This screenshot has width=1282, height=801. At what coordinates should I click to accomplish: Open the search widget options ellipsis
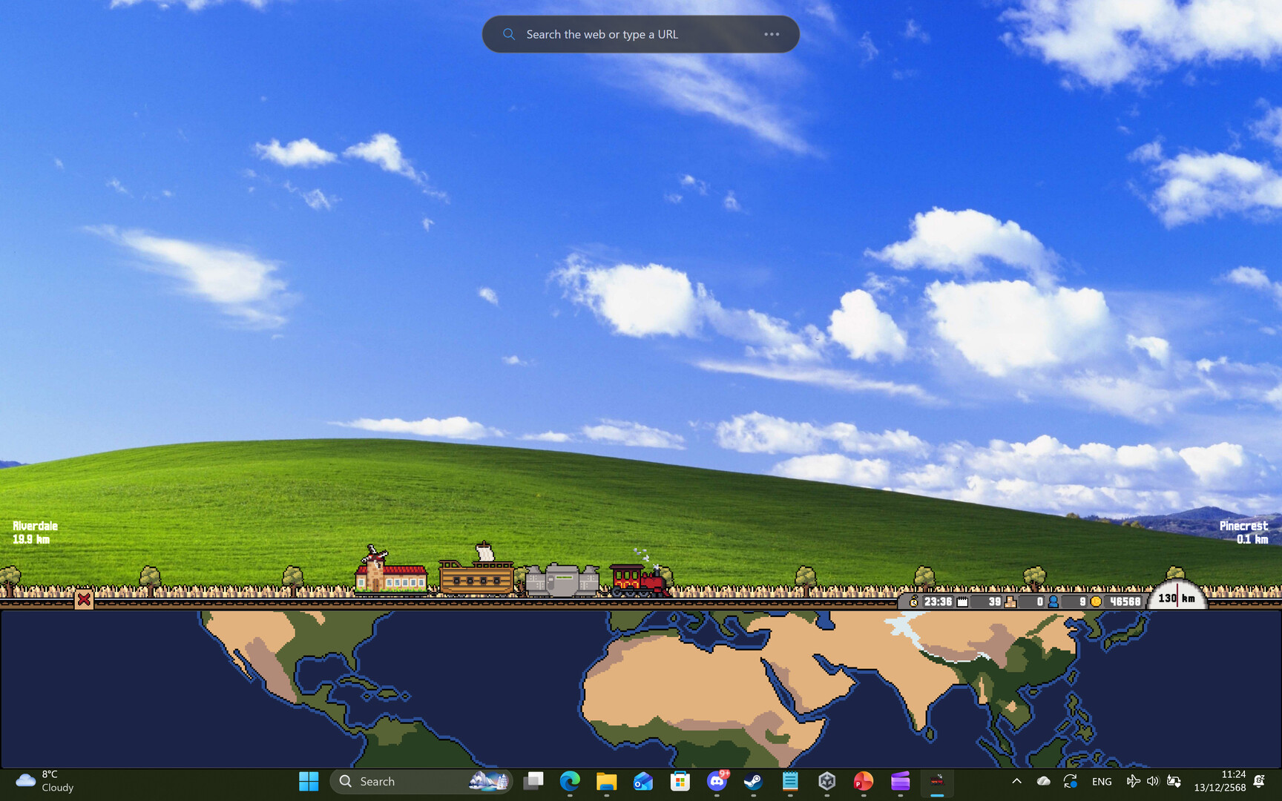772,34
